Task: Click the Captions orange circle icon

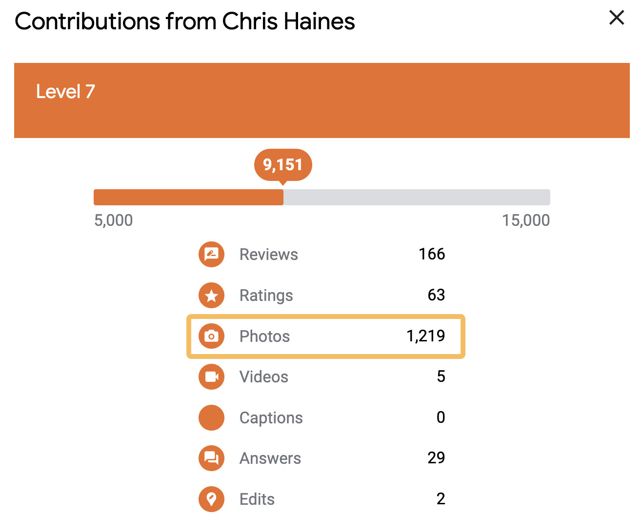Action: (211, 417)
